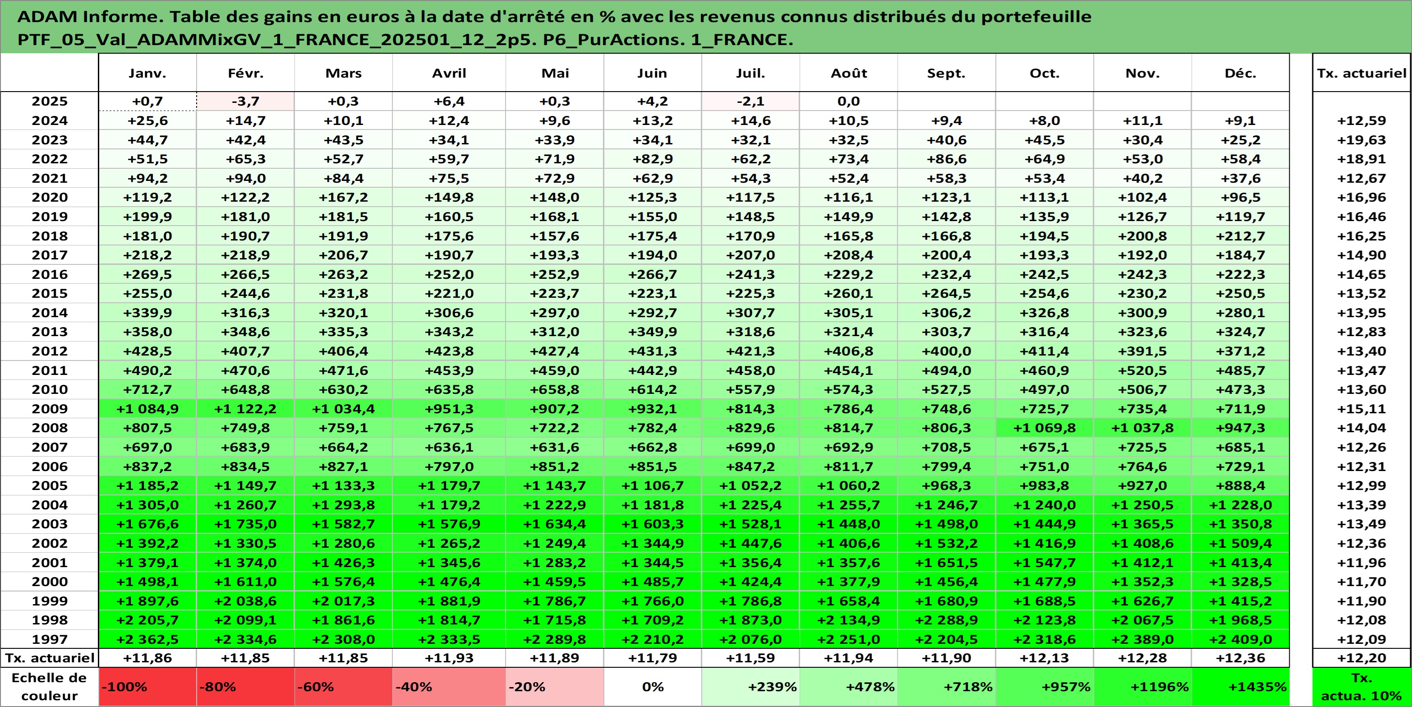Click the +167,2 cell in the 2020 row
The width and height of the screenshot is (1412, 707).
tap(344, 197)
